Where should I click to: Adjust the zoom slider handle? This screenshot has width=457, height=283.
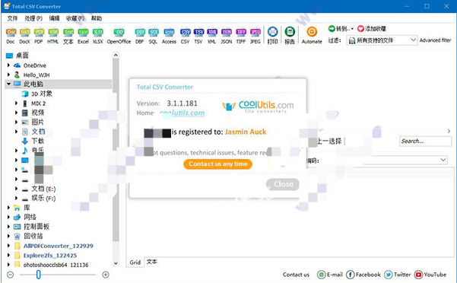[x=38, y=275]
